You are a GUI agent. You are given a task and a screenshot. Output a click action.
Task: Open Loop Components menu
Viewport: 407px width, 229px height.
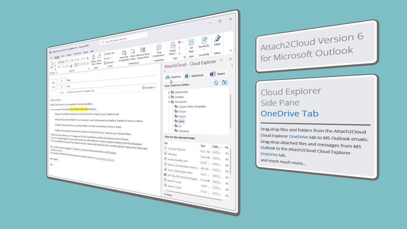click(158, 51)
